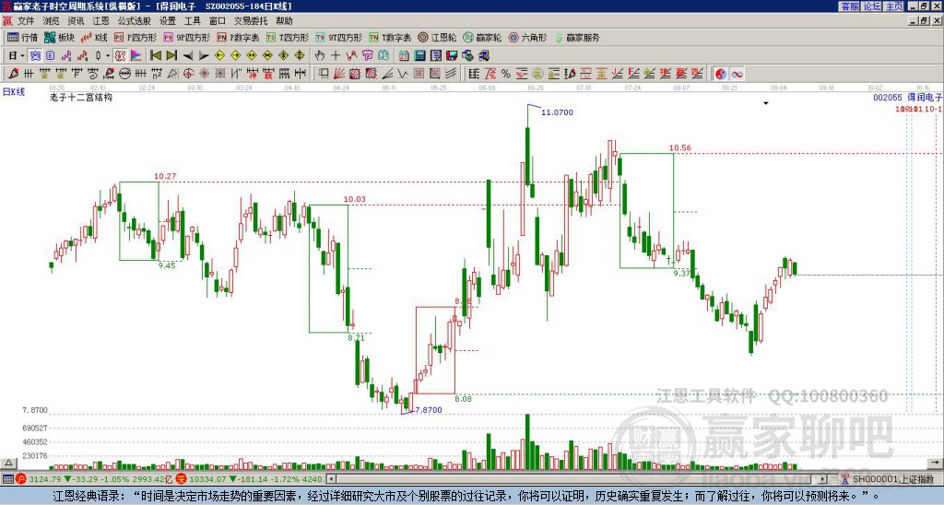Click the 论坛 forum button

coord(872,6)
